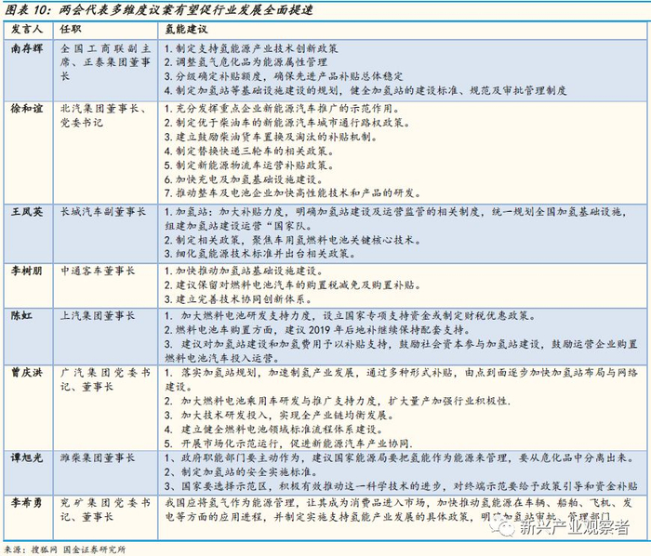Screen dimensions: 651x556
Task: Click the name '徐和谊'
Action: (27, 109)
